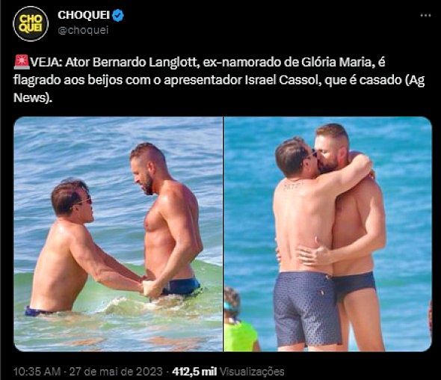Click the red siren emoji

pos(22,63)
